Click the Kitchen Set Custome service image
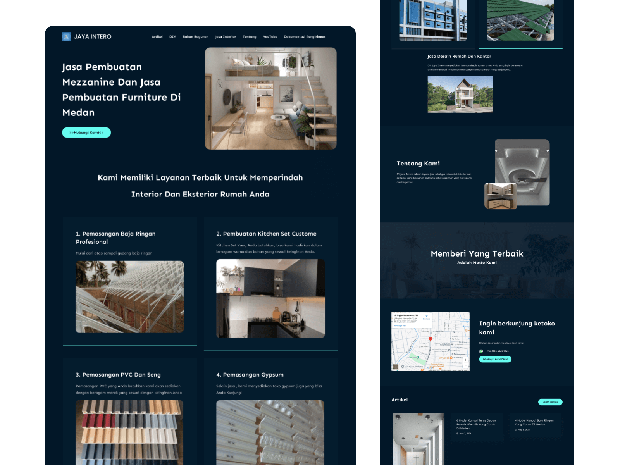This screenshot has height=465, width=620. 270,298
